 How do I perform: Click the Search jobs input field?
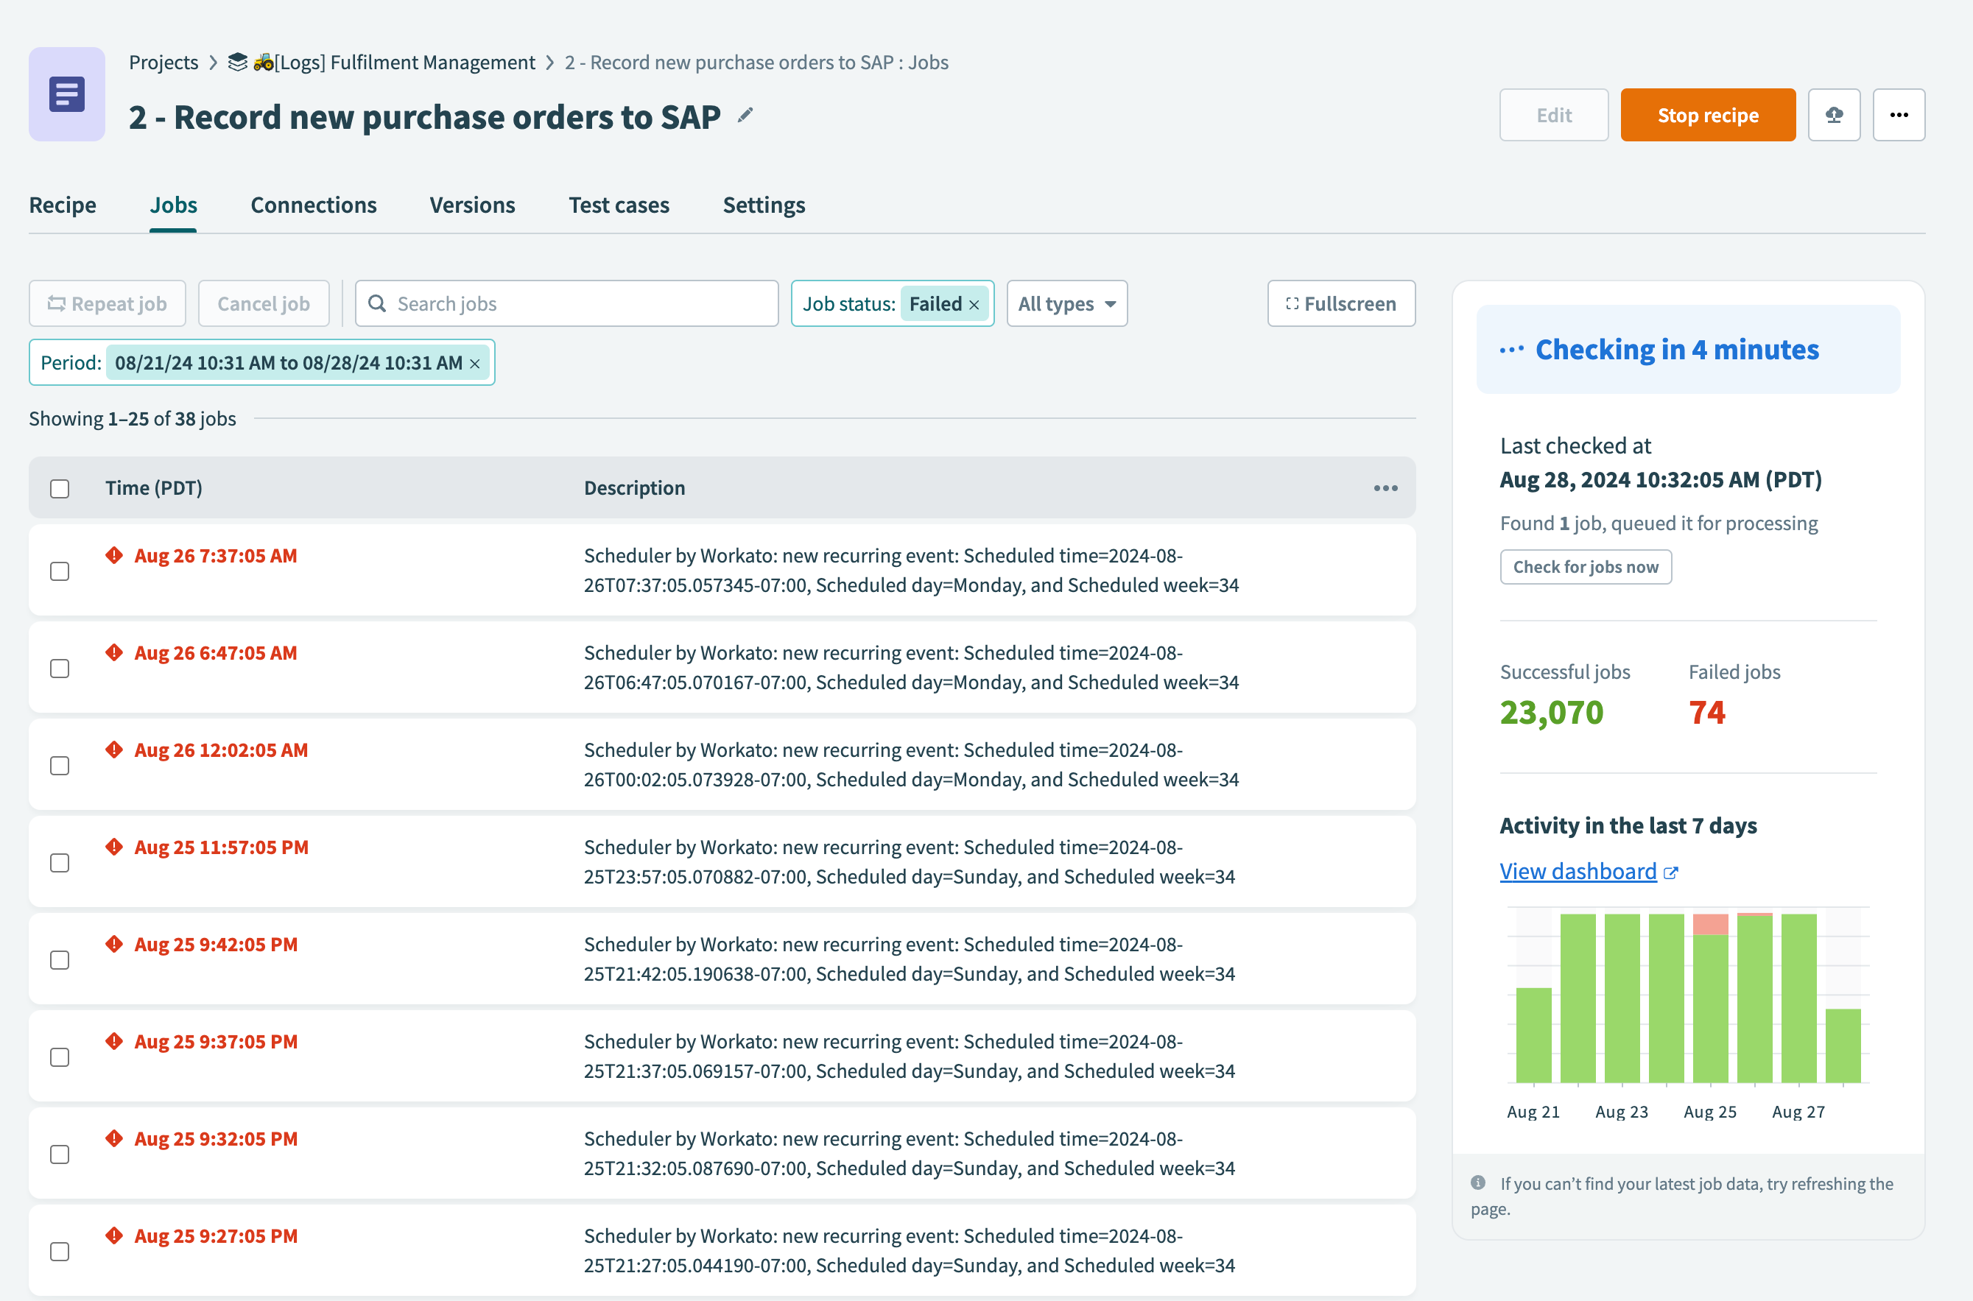[566, 303]
